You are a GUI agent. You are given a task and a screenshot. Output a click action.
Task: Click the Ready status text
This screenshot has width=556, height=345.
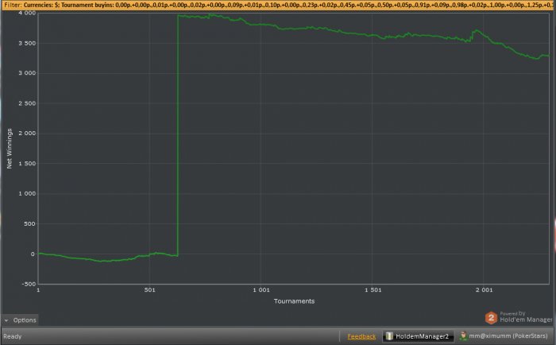coord(13,336)
